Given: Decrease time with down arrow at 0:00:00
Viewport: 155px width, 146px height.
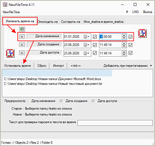Looking at the screenshot, I should (x=124, y=38).
